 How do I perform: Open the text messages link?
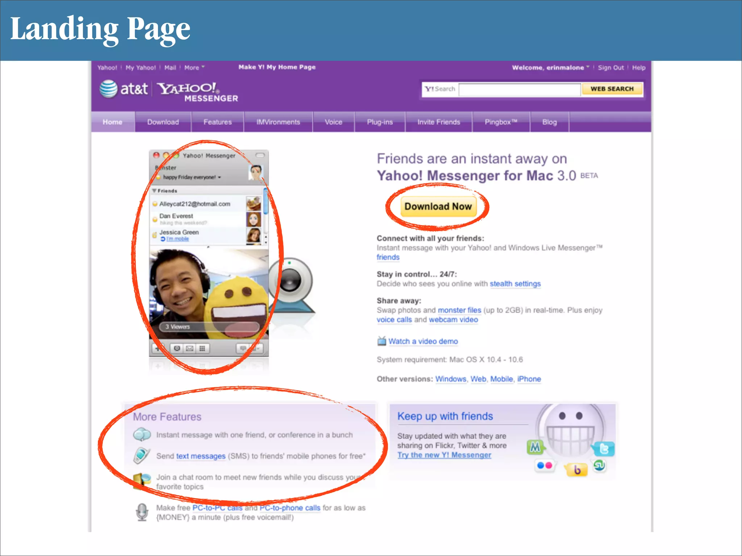coord(201,456)
